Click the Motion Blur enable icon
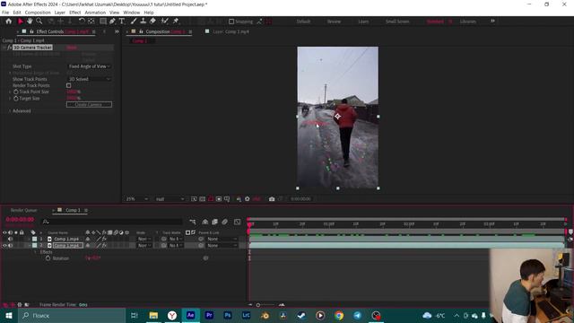This screenshot has width=574, height=323. pyautogui.click(x=225, y=222)
